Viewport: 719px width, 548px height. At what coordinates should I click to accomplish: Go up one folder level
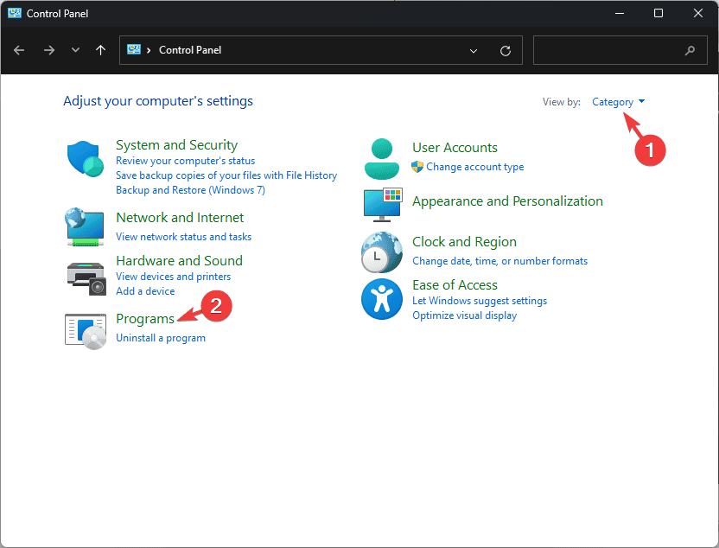point(101,50)
